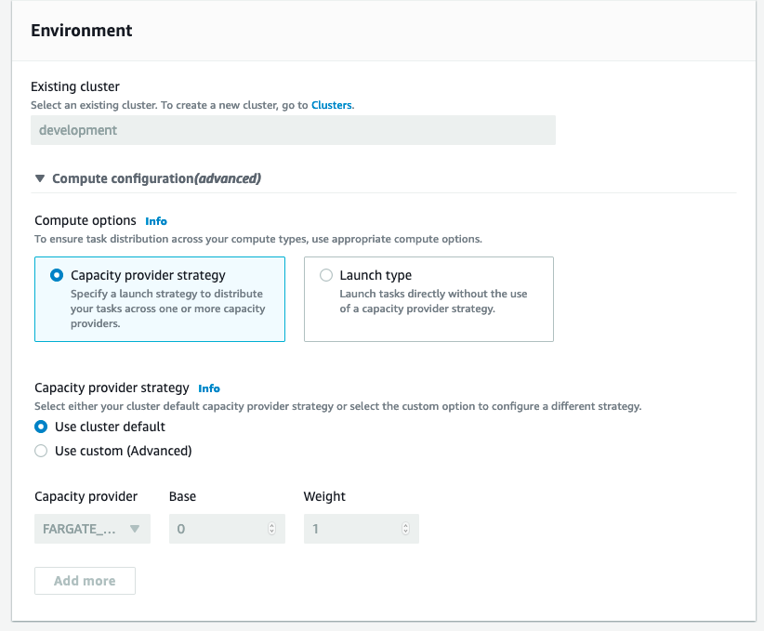Viewport: 764px width, 631px height.
Task: Click the Existing cluster development field
Action: [x=293, y=130]
